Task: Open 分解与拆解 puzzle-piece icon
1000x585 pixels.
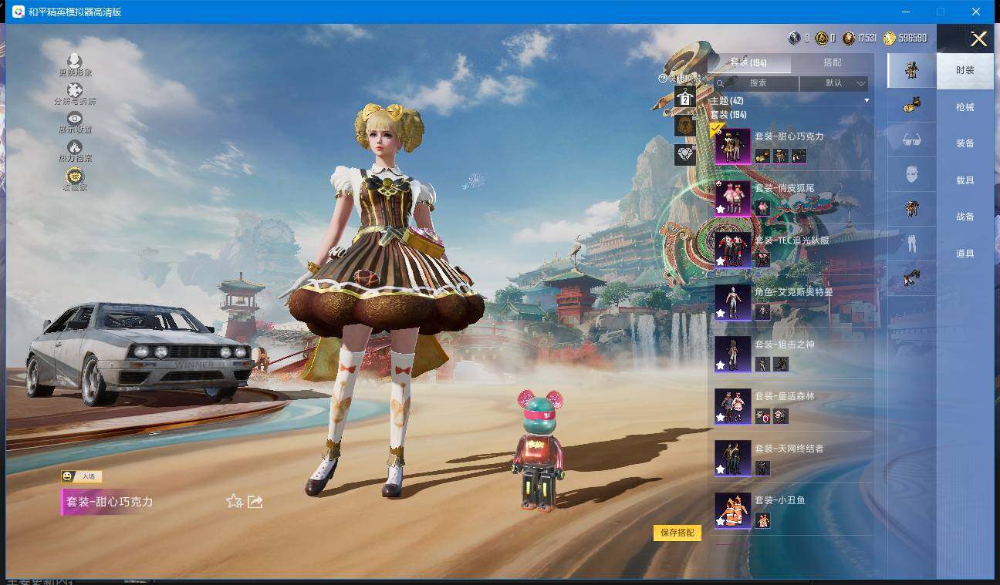Action: tap(75, 90)
